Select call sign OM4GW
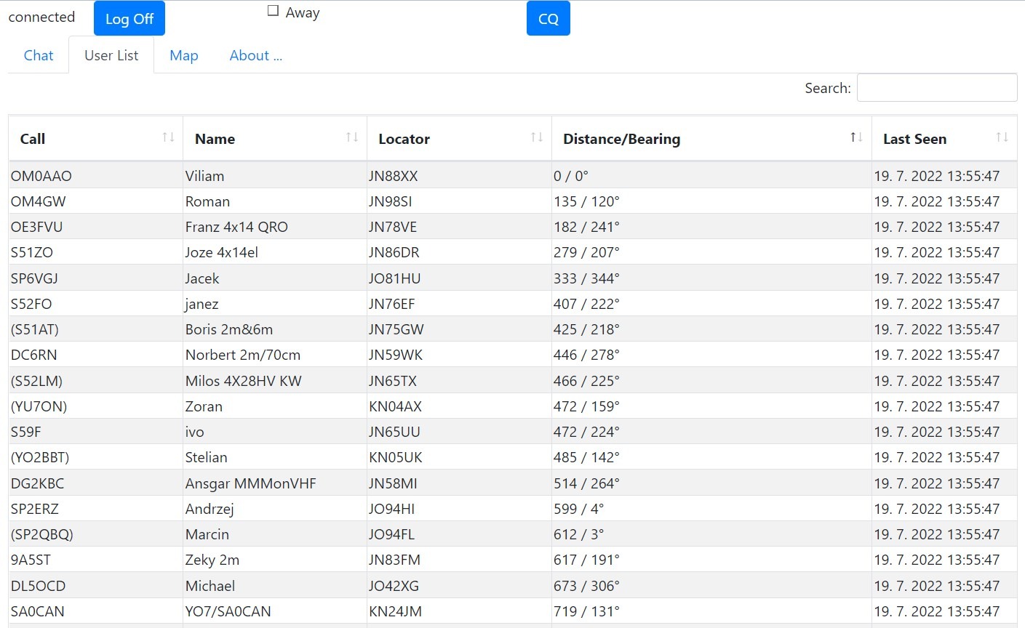 tap(39, 201)
